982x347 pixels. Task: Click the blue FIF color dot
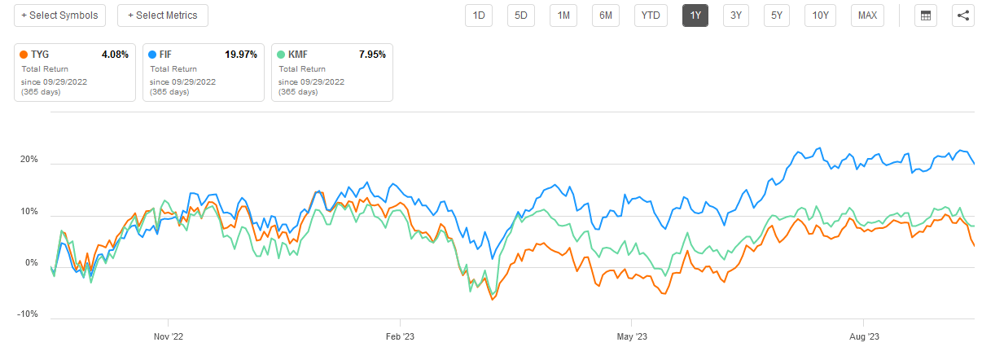[x=151, y=55]
